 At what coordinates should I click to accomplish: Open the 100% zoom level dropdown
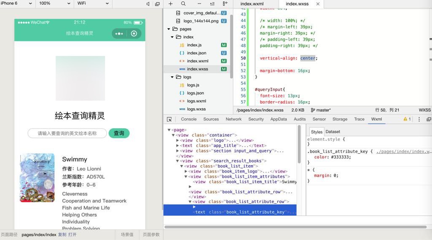pyautogui.click(x=54, y=3)
